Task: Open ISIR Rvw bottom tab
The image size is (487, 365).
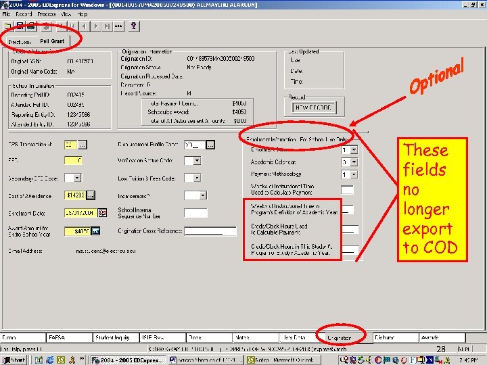Action: (x=163, y=337)
